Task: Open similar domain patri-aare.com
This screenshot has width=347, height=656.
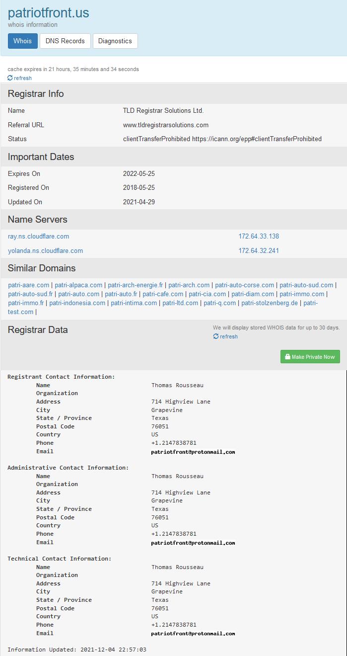Action: pyautogui.click(x=29, y=285)
